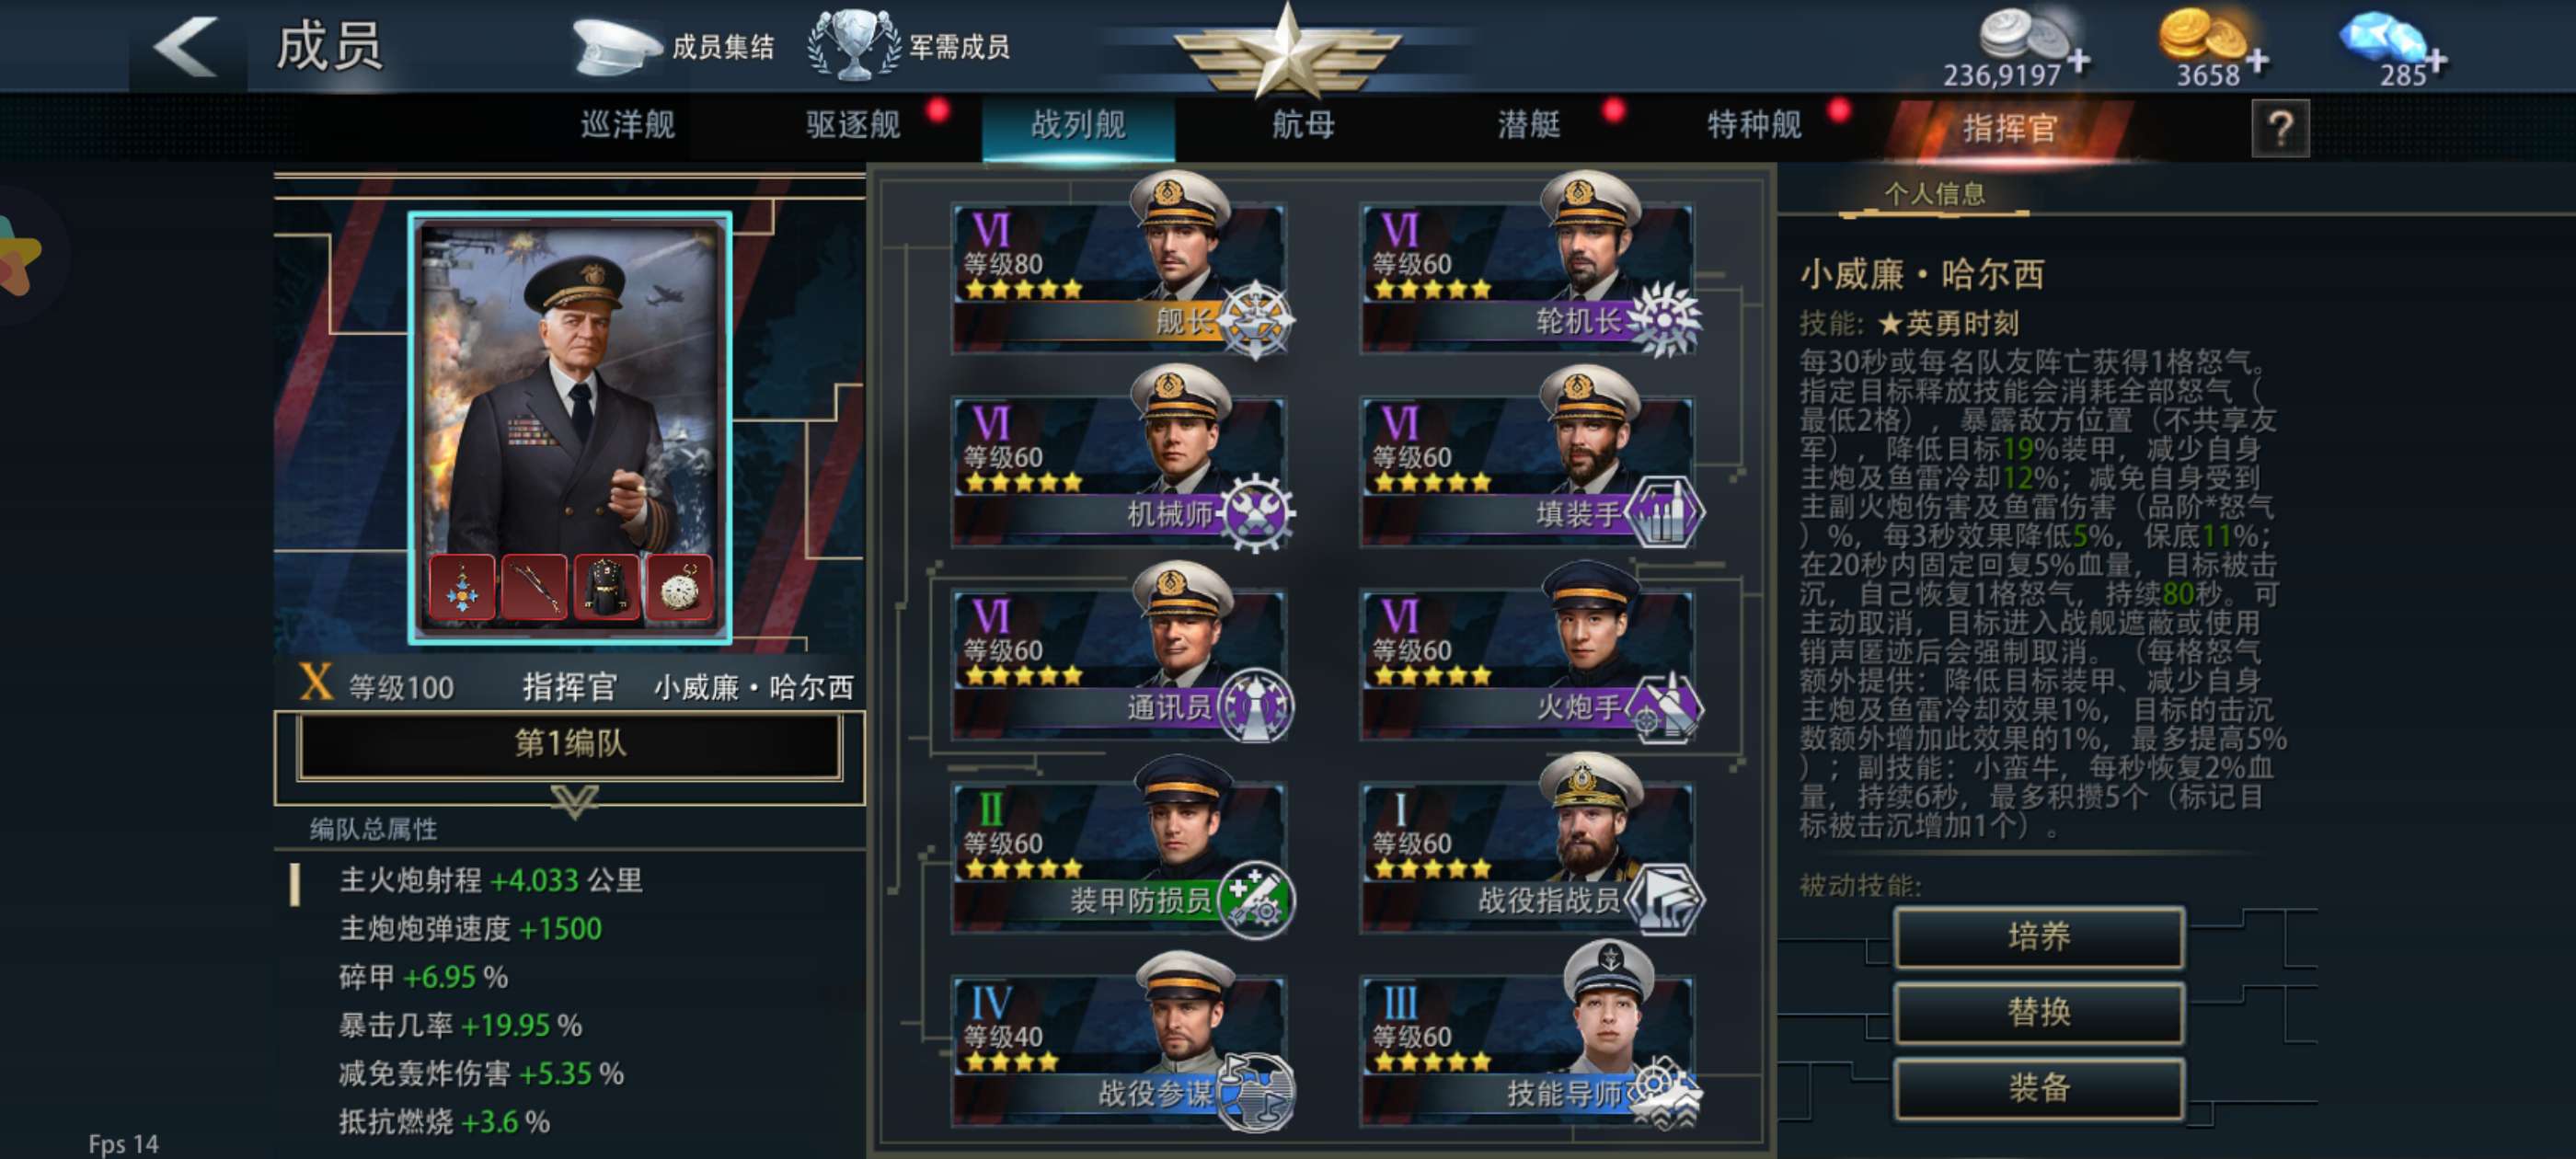This screenshot has width=2576, height=1159.
Task: Click the 军需成员 trophy icon
Action: tap(853, 45)
